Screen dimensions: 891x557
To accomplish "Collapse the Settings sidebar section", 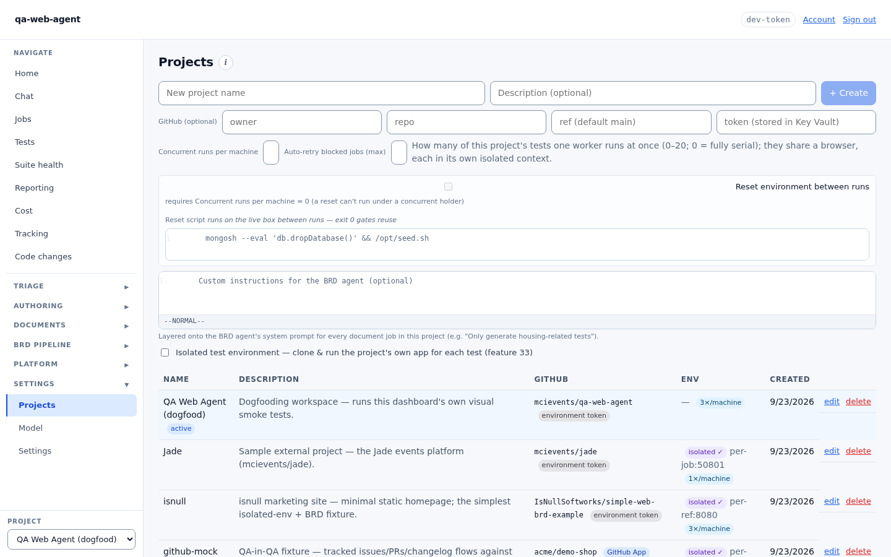I will click(72, 384).
